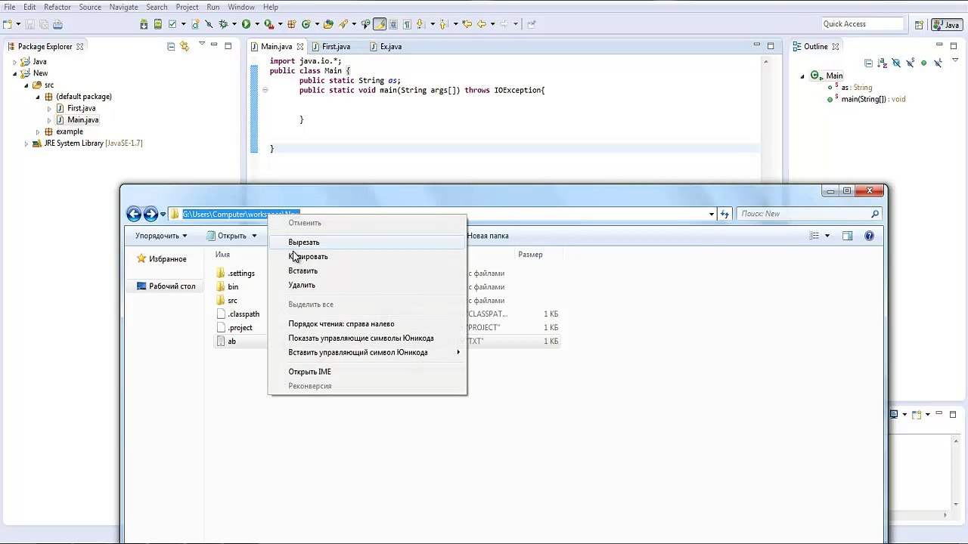
Task: Toggle the Explorer preview pane icon
Action: (847, 236)
